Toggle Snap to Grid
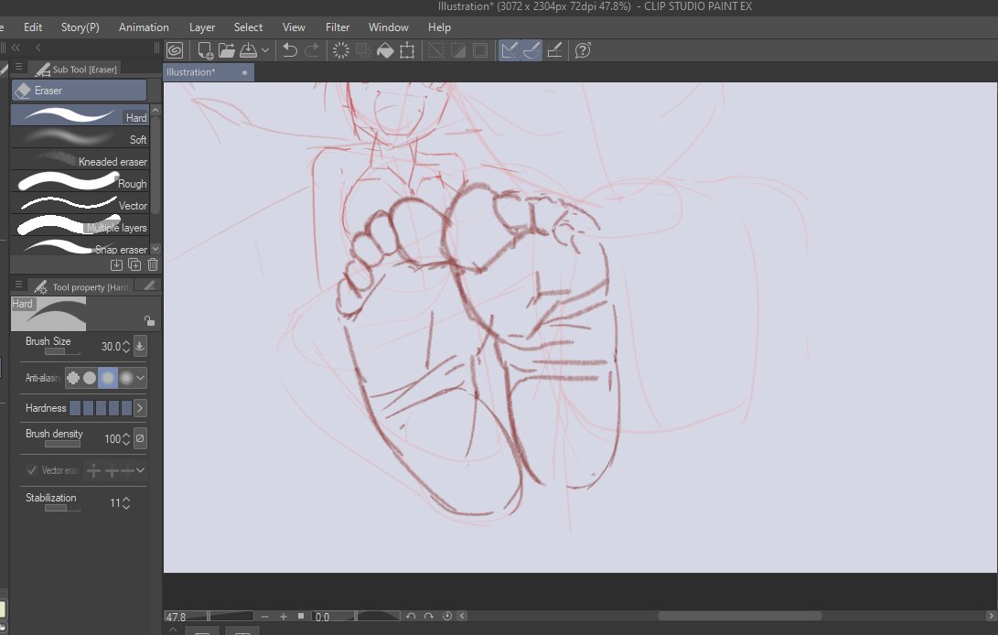998x635 pixels. point(554,50)
